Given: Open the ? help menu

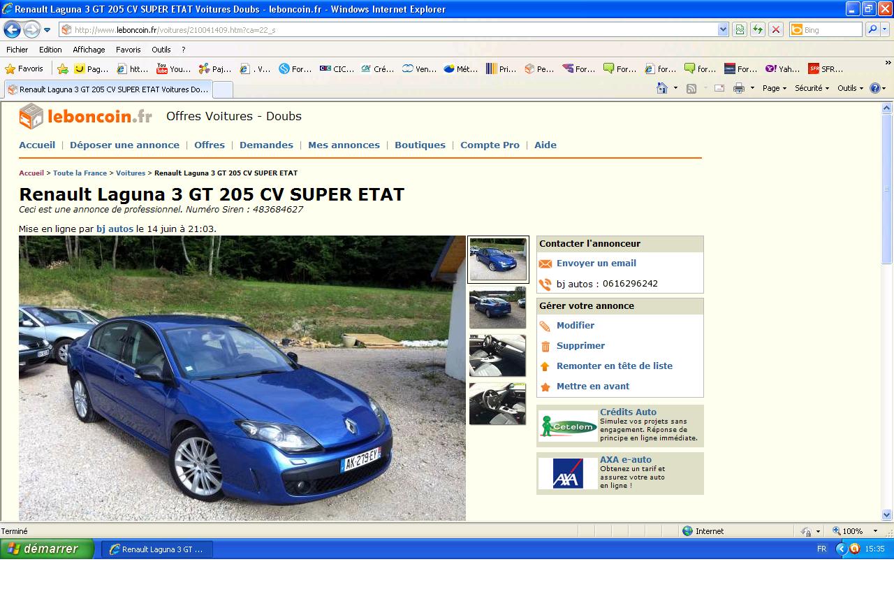Looking at the screenshot, I should pyautogui.click(x=184, y=50).
